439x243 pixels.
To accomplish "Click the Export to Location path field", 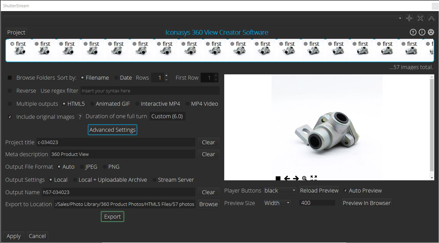I will pos(125,204).
